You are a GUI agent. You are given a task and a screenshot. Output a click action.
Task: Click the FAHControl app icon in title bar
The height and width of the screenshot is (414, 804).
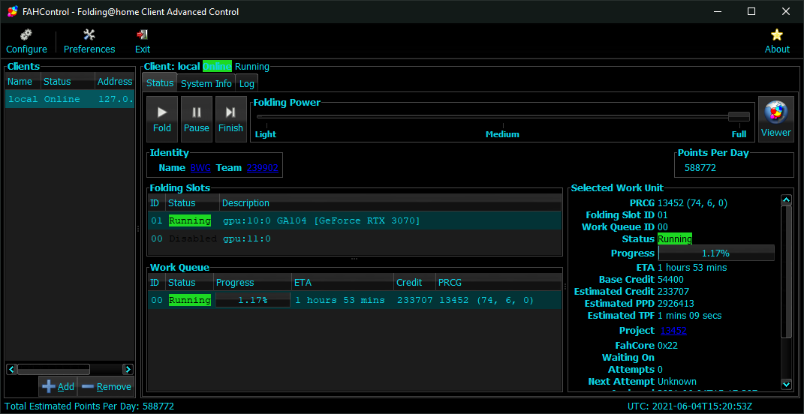coord(13,11)
